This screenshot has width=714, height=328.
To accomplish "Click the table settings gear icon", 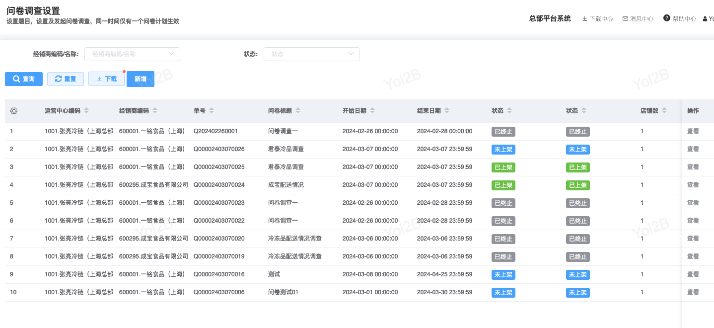I will point(14,111).
